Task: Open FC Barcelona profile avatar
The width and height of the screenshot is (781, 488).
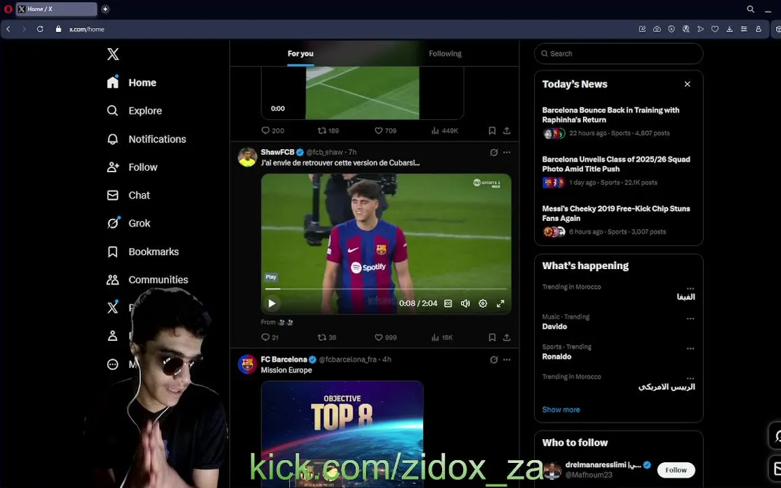Action: click(247, 365)
